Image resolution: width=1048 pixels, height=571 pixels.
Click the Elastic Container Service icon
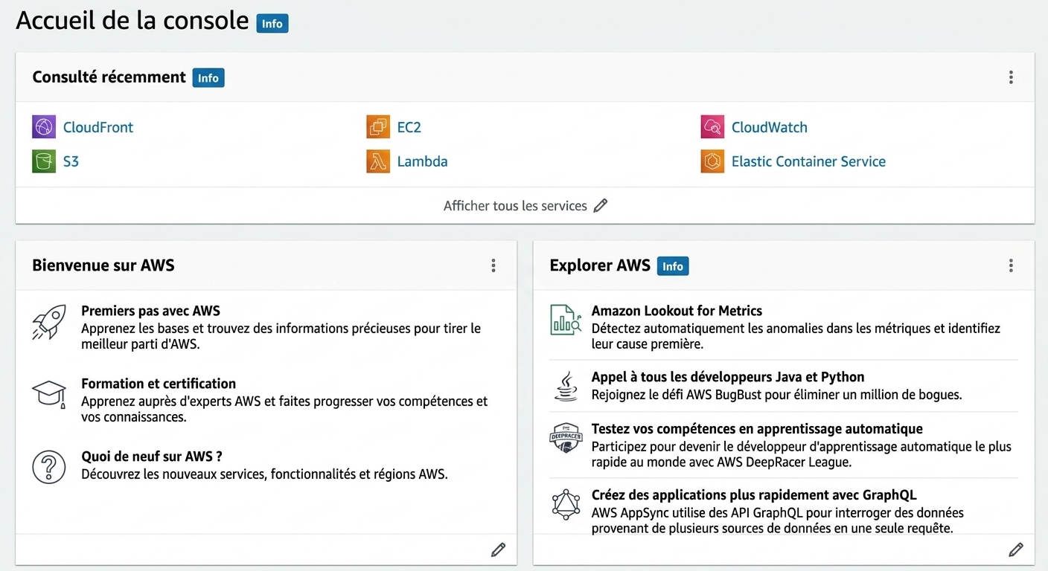point(712,161)
